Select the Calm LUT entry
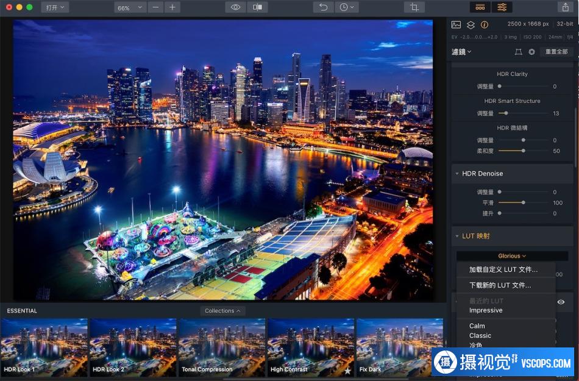579x381 pixels. pyautogui.click(x=477, y=326)
